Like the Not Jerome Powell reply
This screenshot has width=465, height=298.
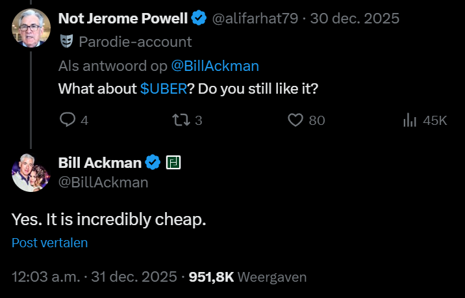(296, 120)
